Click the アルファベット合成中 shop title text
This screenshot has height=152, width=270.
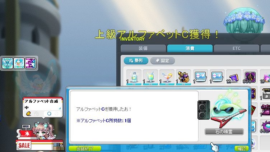(x=41, y=104)
